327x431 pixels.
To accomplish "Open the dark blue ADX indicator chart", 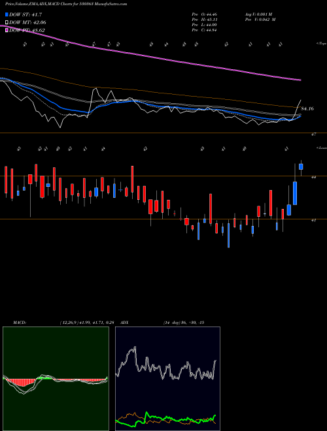I will tap(167, 379).
